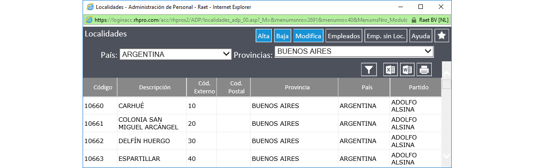This screenshot has height=168, width=533.
Task: Click code 10662 in the table
Action: [94, 141]
